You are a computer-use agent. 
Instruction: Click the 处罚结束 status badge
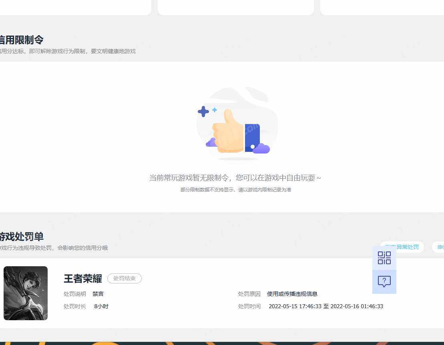[124, 278]
